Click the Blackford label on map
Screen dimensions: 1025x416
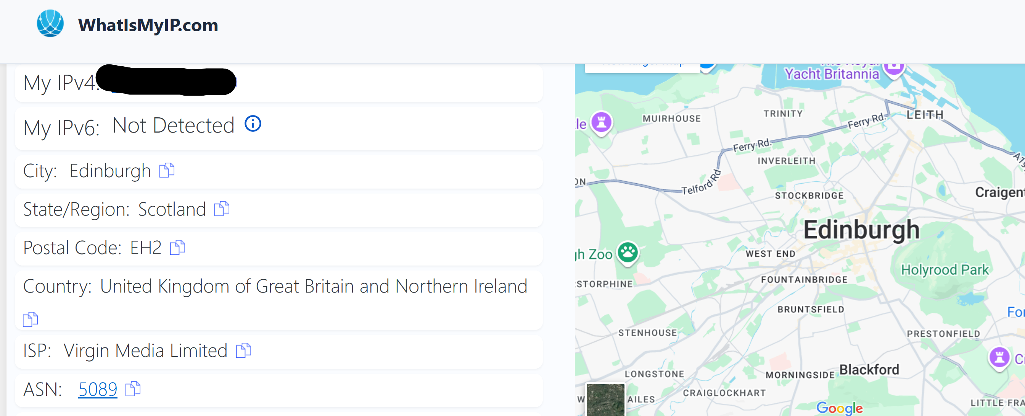tap(869, 370)
